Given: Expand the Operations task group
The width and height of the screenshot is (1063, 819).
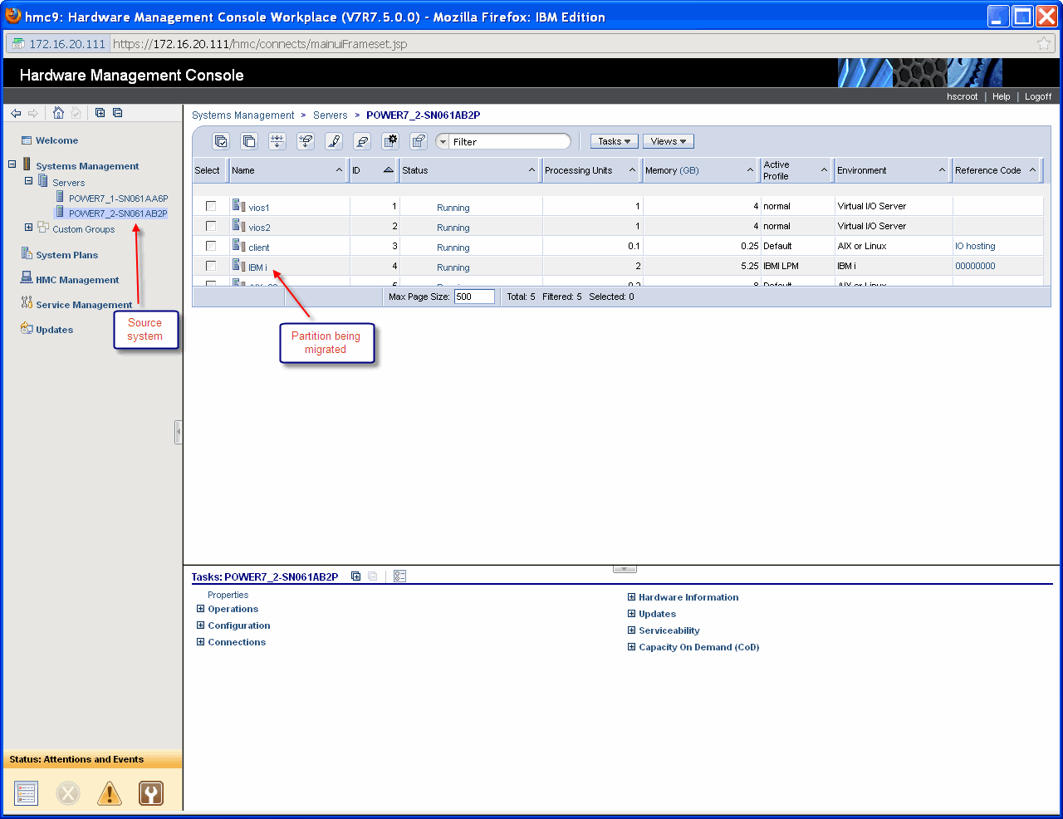Looking at the screenshot, I should tap(200, 609).
